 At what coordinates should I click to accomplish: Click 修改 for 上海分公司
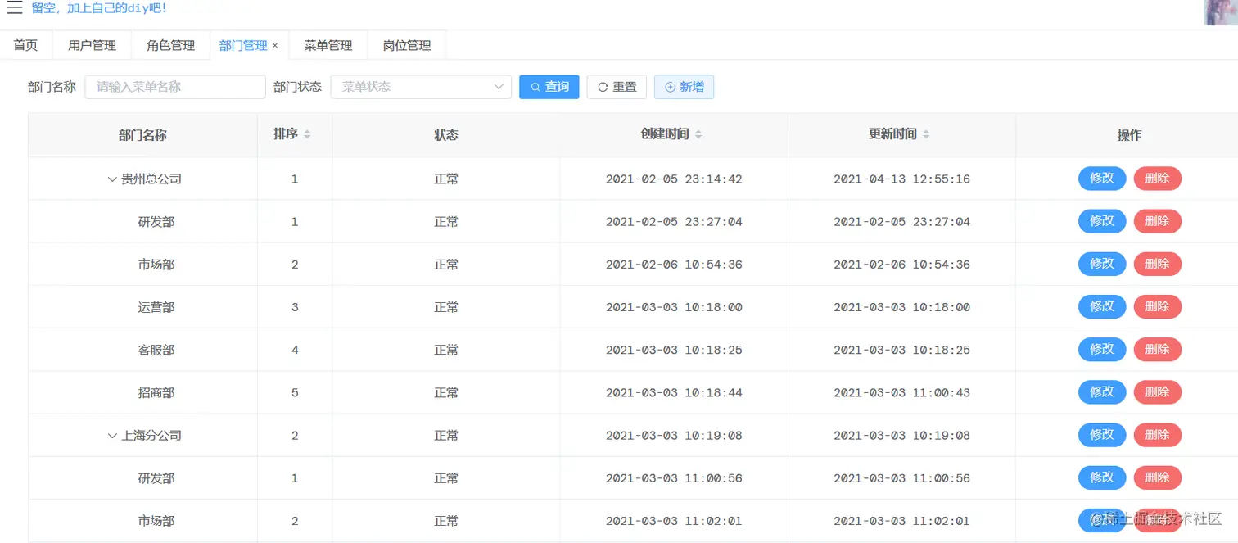[x=1102, y=435]
